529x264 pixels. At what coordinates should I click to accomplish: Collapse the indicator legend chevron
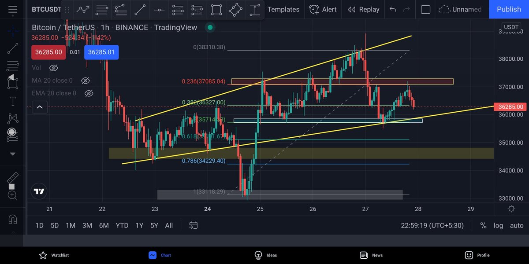(39, 107)
